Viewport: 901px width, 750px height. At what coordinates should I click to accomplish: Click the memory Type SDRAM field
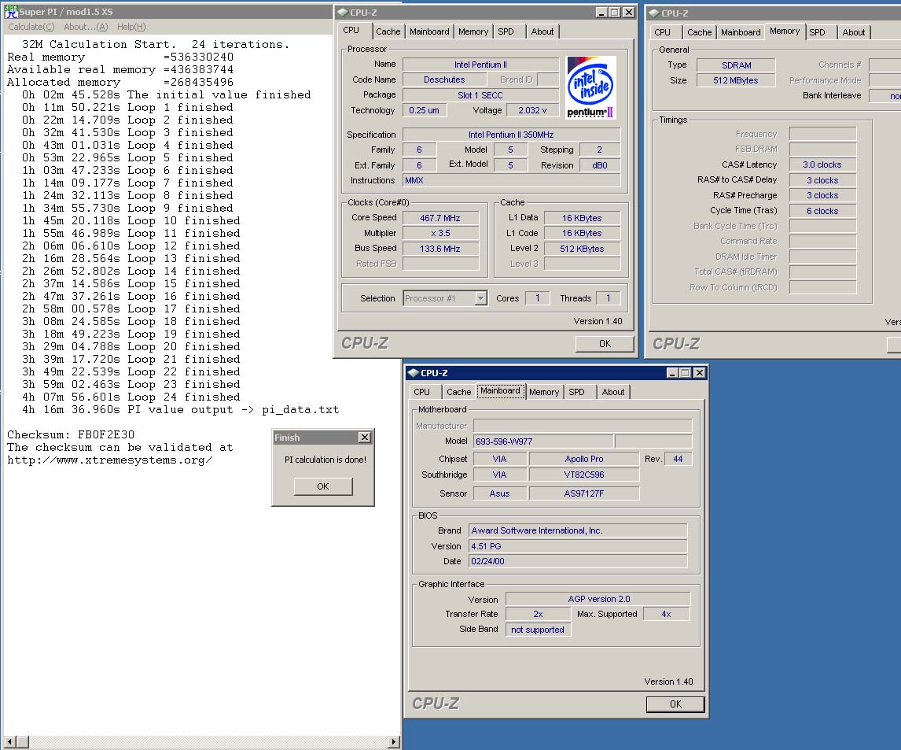point(736,65)
